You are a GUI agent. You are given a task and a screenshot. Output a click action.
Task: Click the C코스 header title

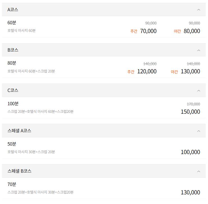pyautogui.click(x=13, y=90)
